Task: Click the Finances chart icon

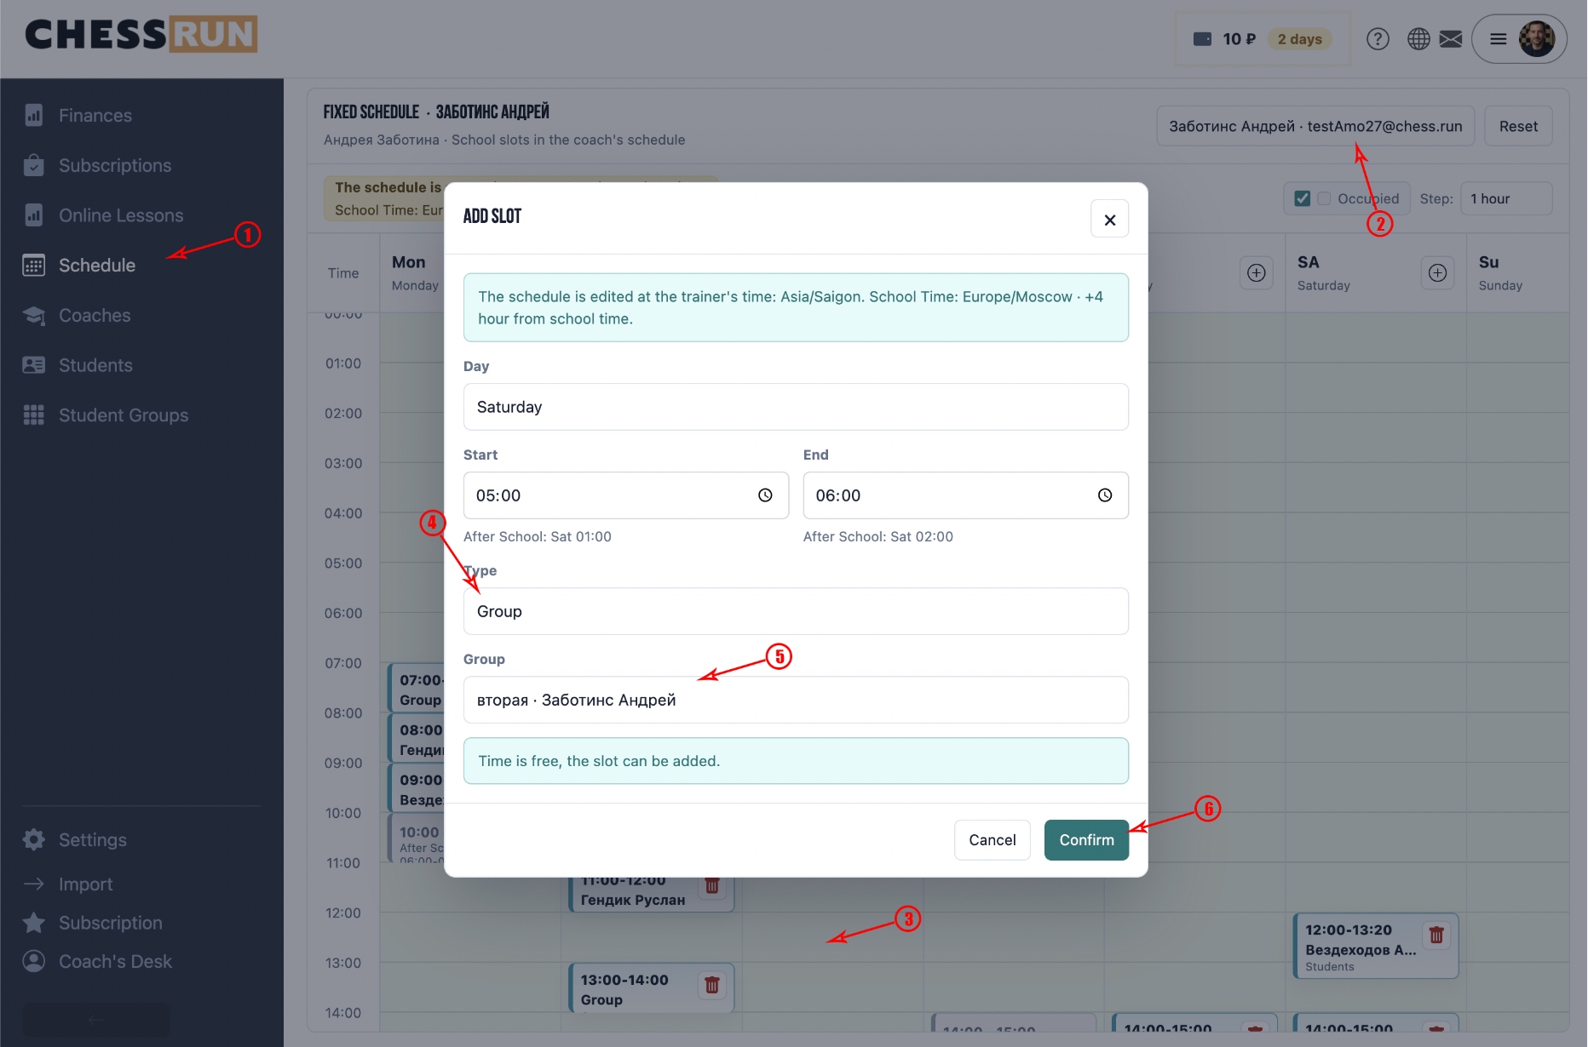Action: [x=34, y=115]
